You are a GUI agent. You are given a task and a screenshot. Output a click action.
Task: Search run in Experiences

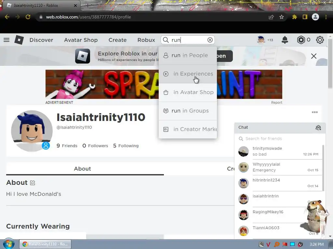(188, 74)
